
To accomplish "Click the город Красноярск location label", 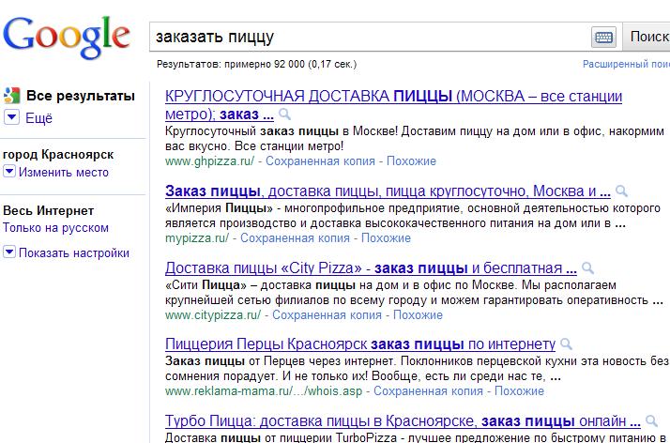I will coord(58,155).
